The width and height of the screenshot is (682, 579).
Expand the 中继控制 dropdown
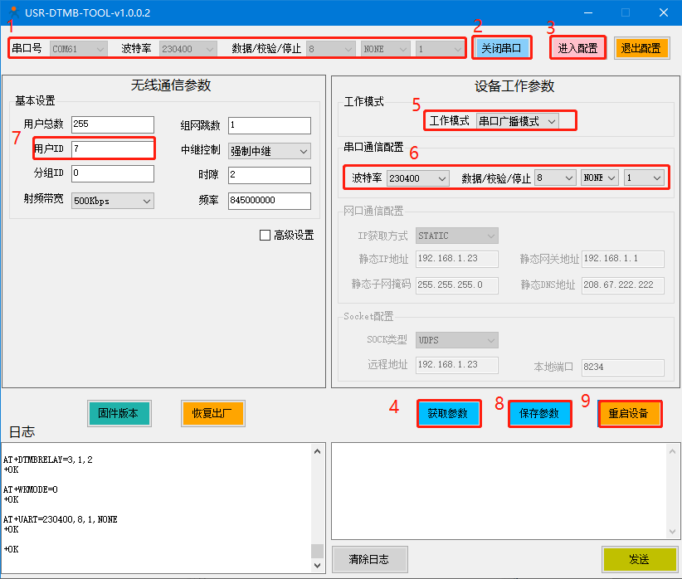pyautogui.click(x=269, y=151)
